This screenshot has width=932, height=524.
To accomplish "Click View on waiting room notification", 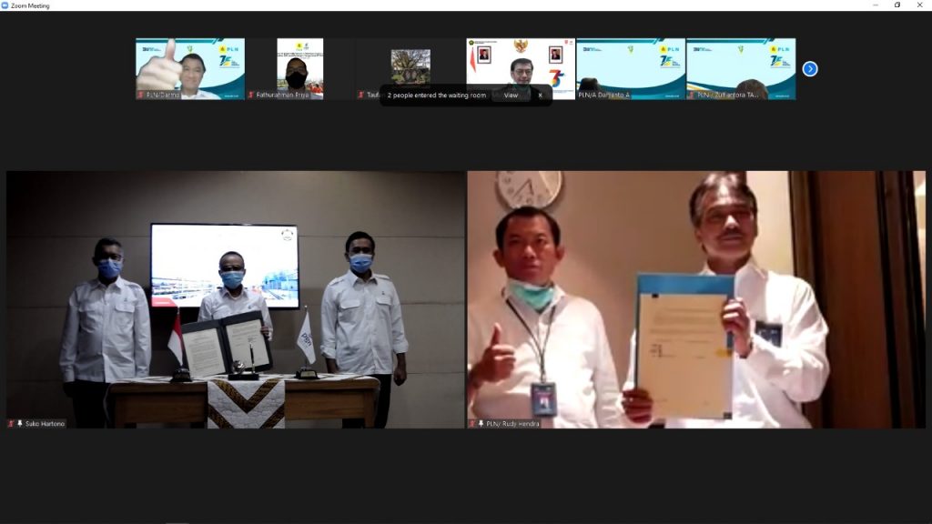I will click(x=511, y=95).
